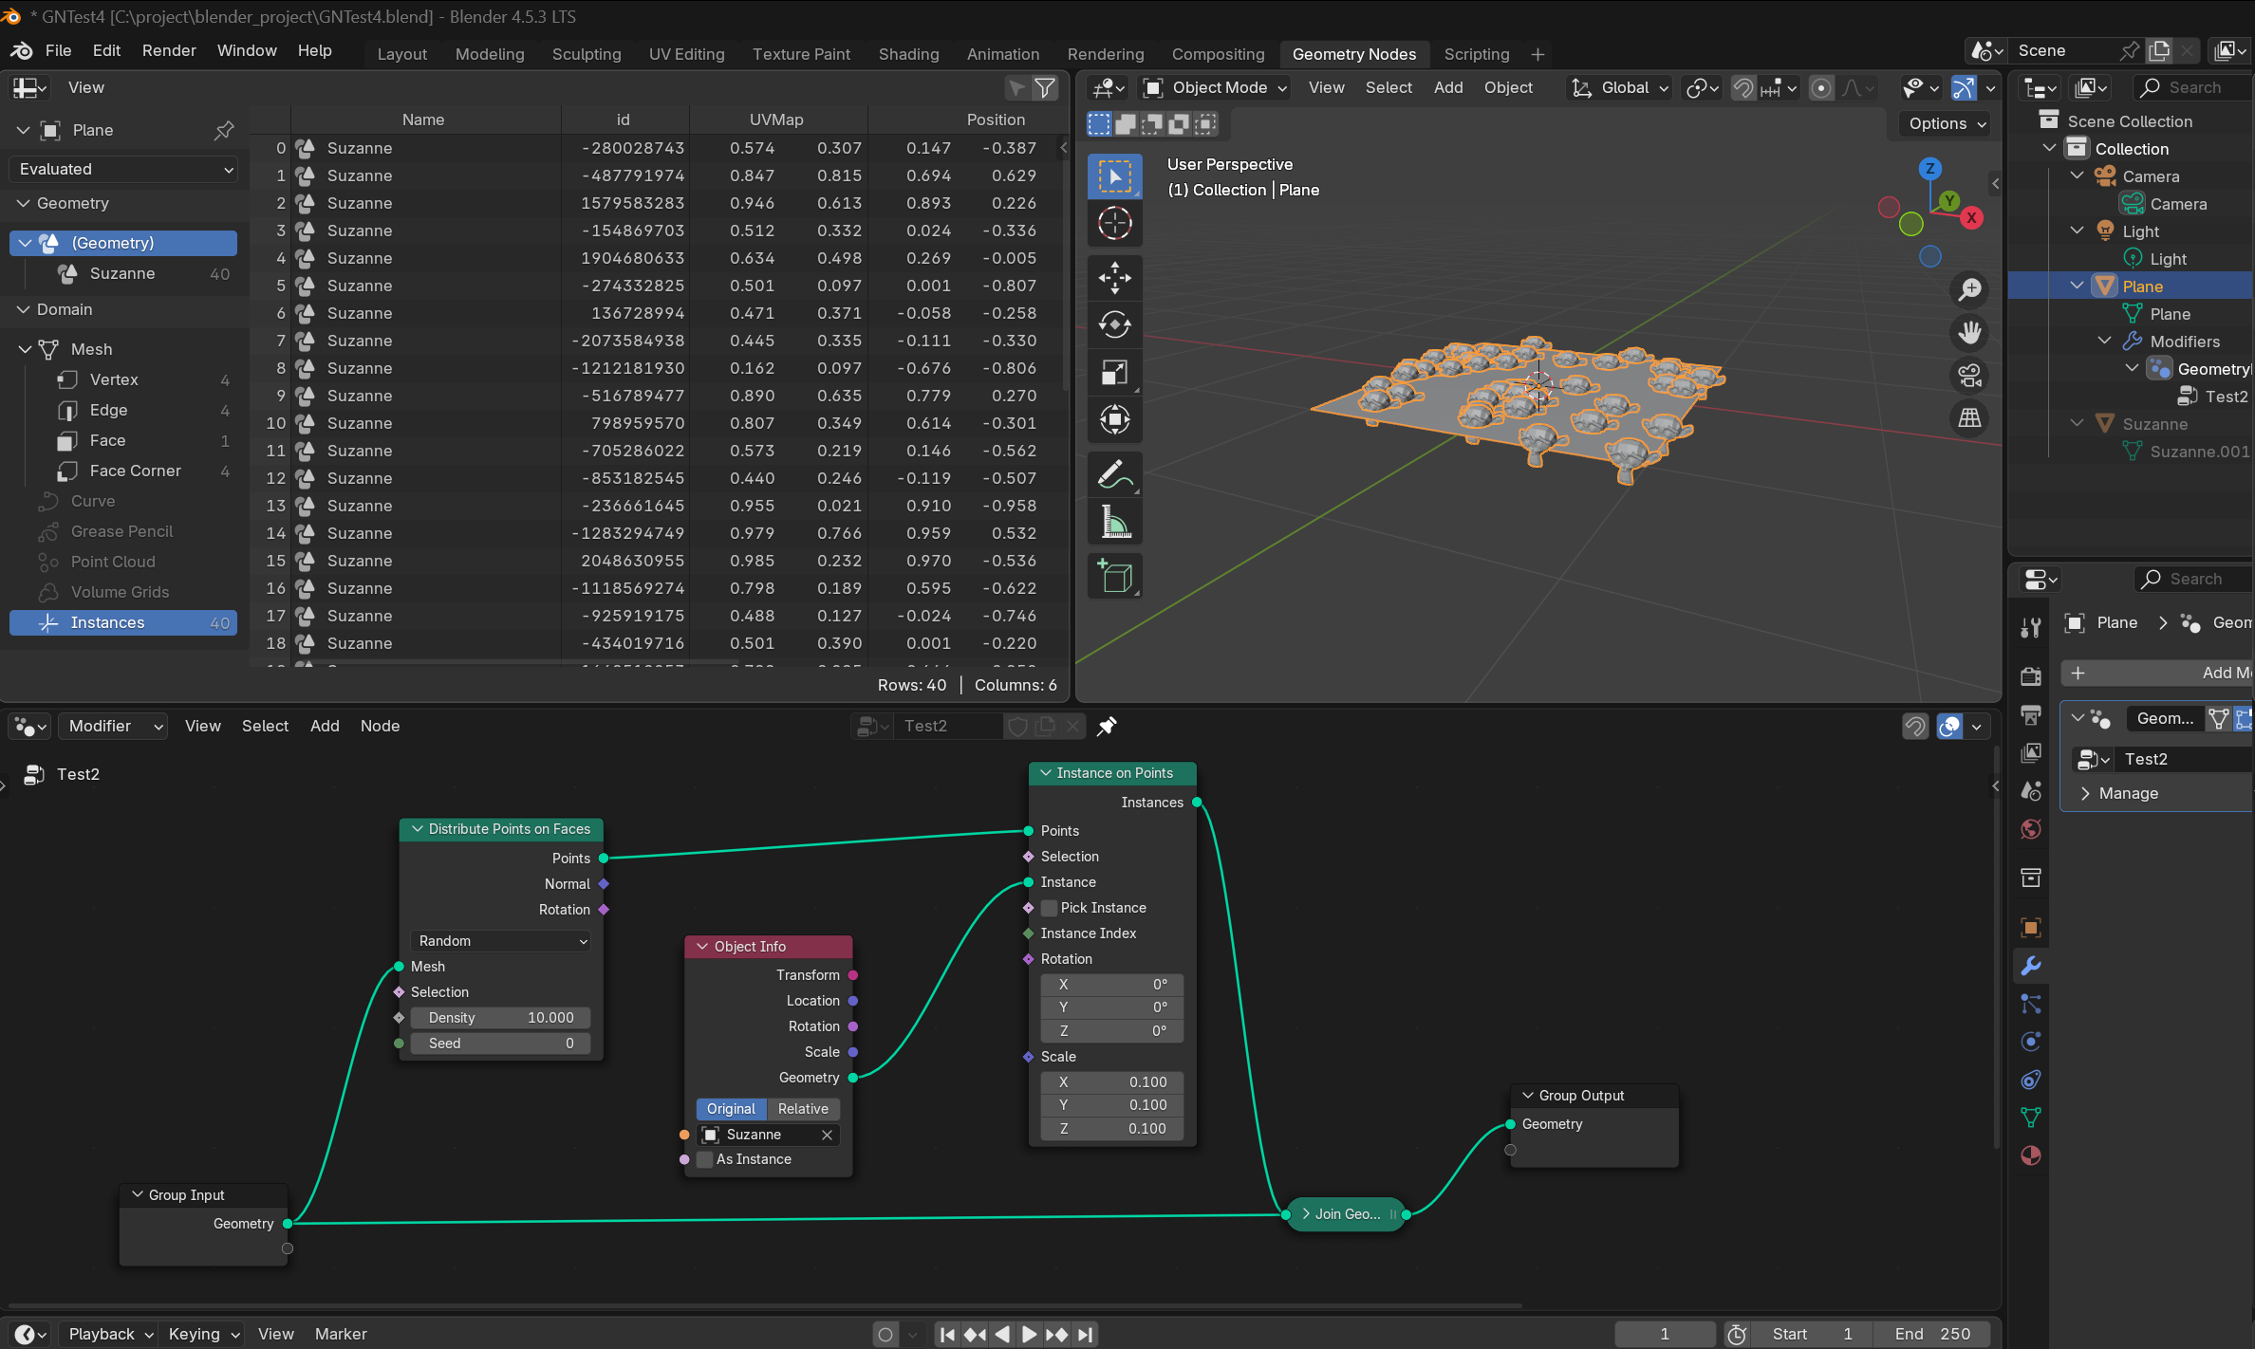
Task: Click the Annotate pencil tool
Action: click(x=1114, y=474)
